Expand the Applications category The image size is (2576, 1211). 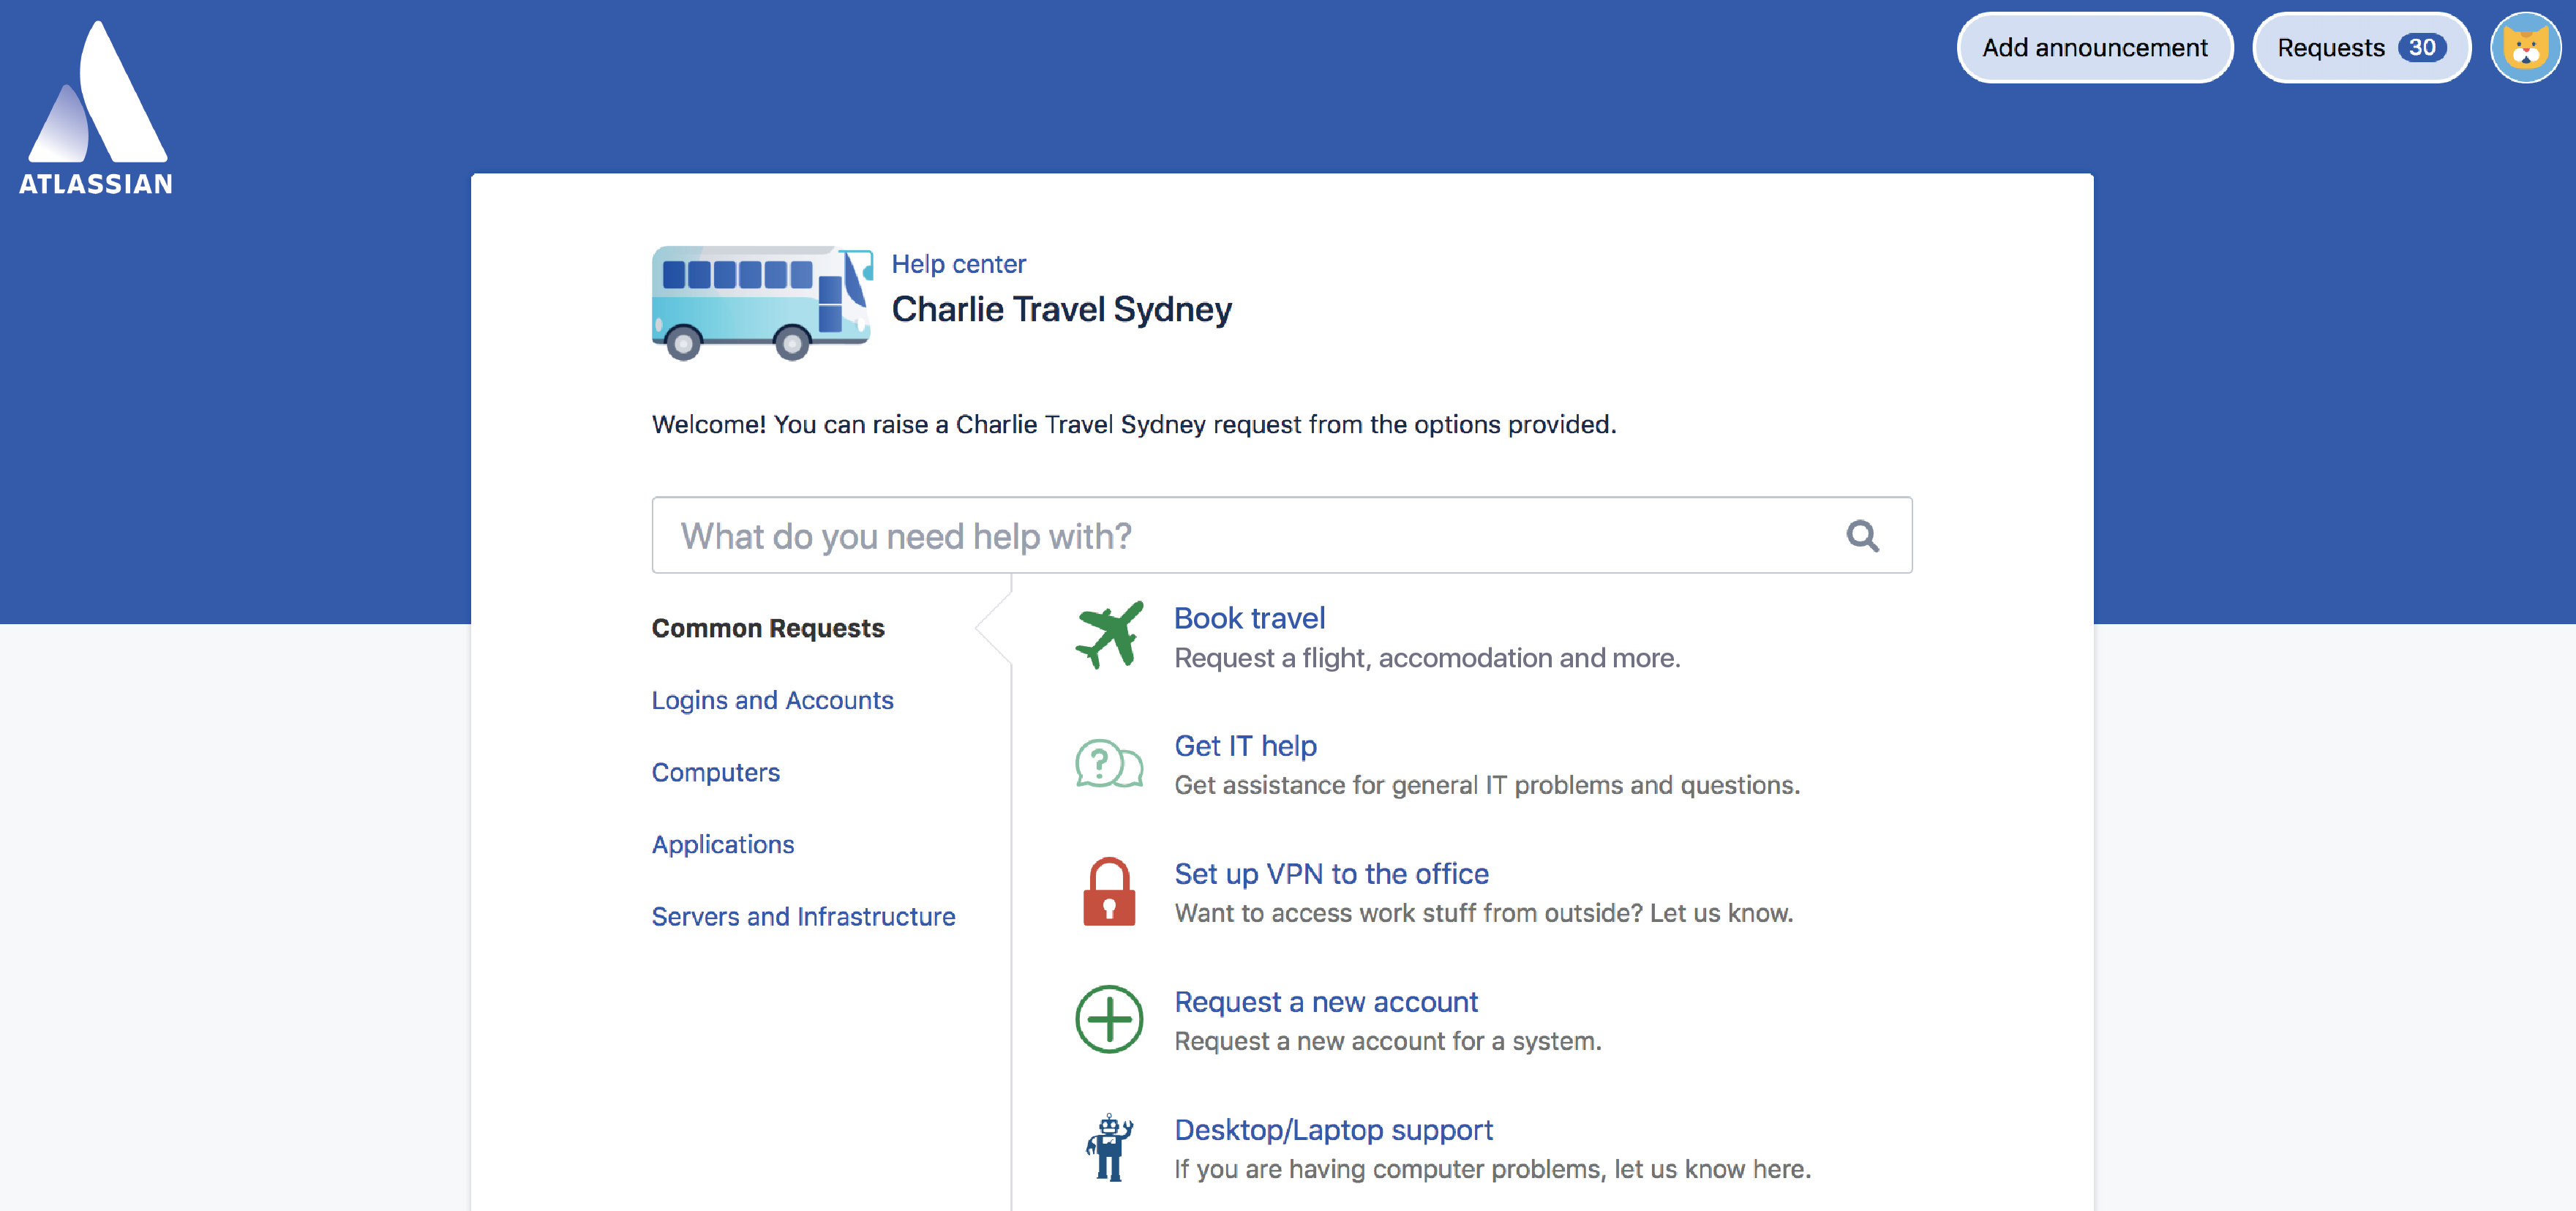723,843
